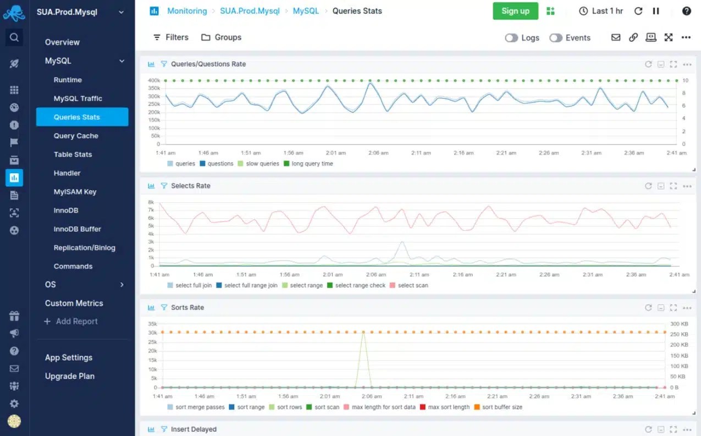The width and height of the screenshot is (701, 436).
Task: Enable the Logs toggle
Action: tap(511, 37)
